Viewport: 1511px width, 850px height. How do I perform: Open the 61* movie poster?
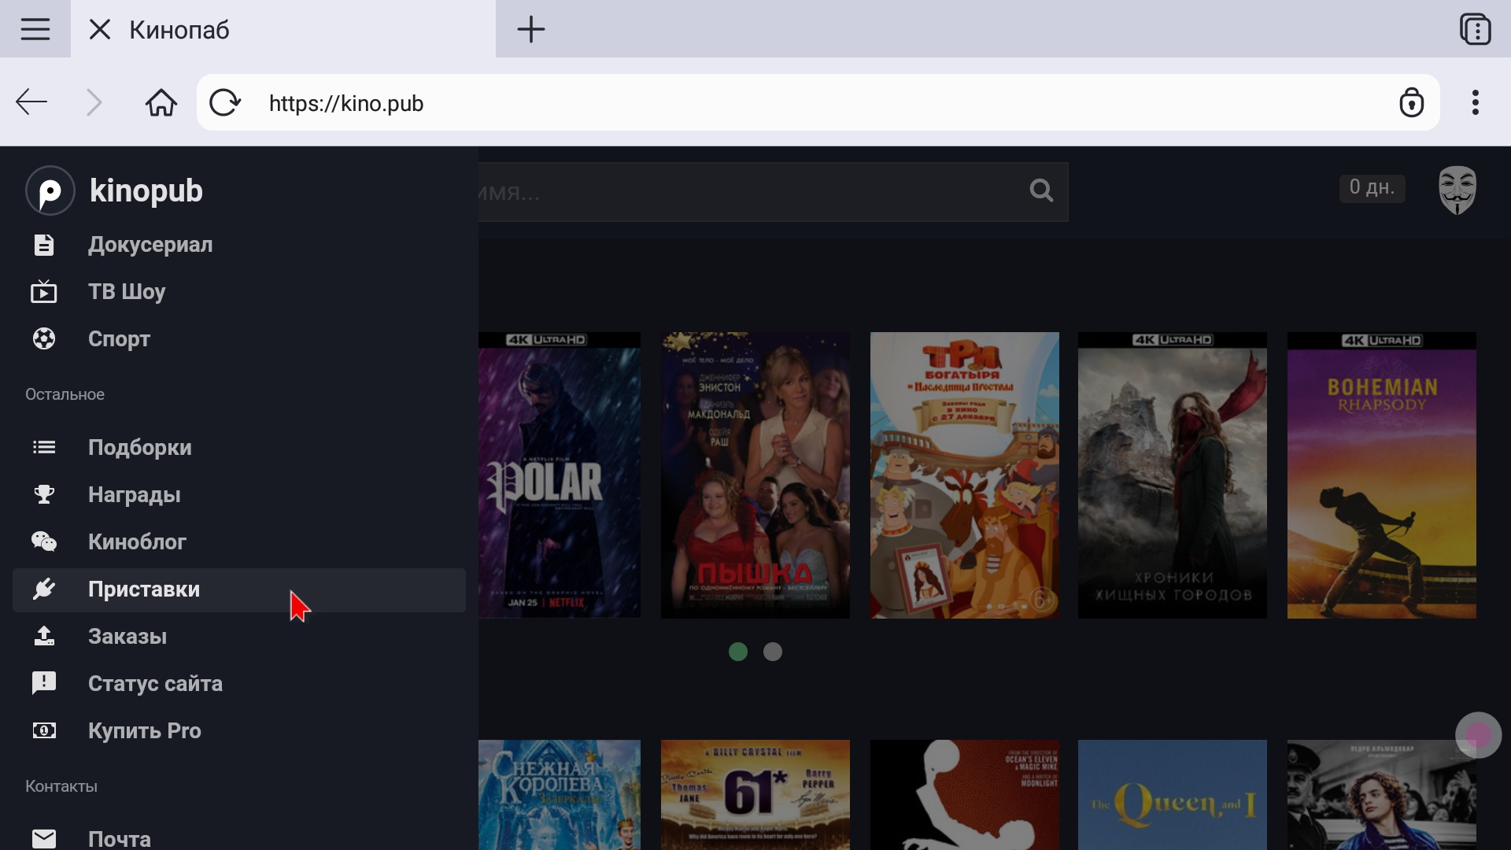[755, 795]
